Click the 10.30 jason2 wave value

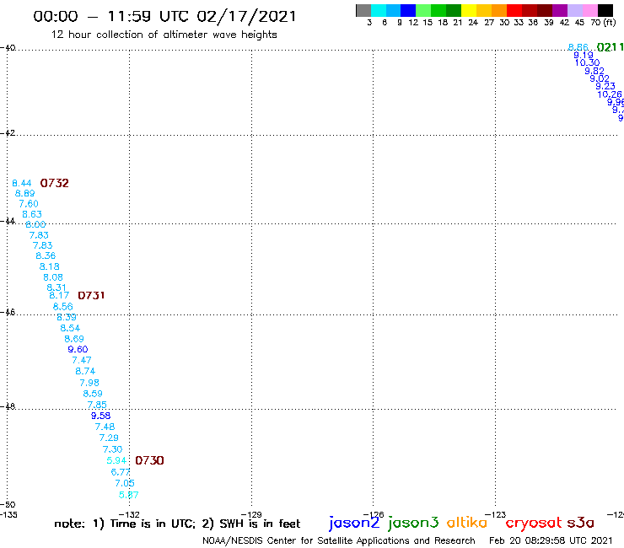pyautogui.click(x=587, y=63)
